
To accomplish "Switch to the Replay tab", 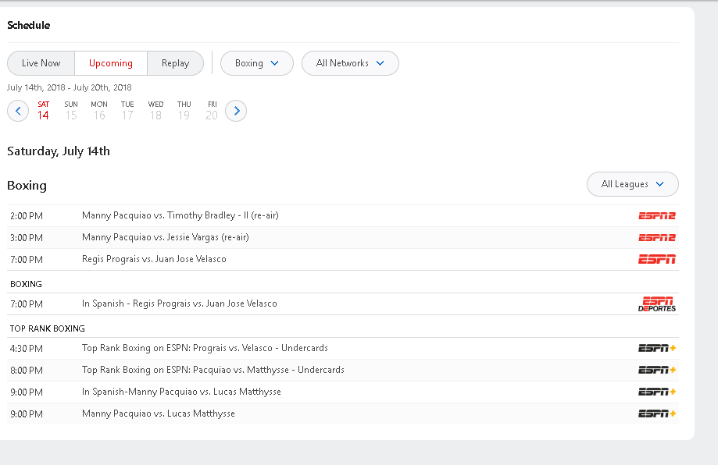I will point(175,63).
